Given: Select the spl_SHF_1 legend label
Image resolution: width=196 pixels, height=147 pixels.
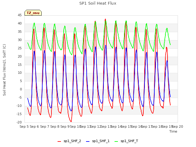Looking at the screenshot, I should point(101,141).
